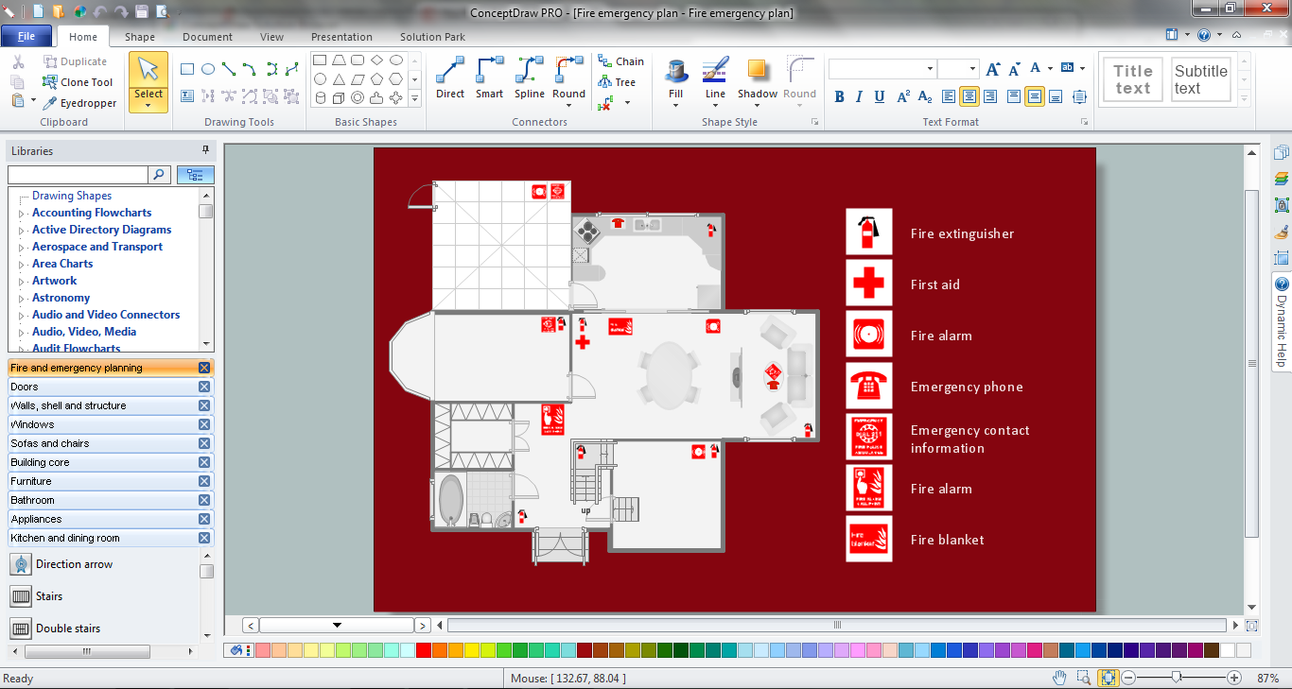The image size is (1292, 689).
Task: Pin the Libraries panel
Action: tap(205, 150)
